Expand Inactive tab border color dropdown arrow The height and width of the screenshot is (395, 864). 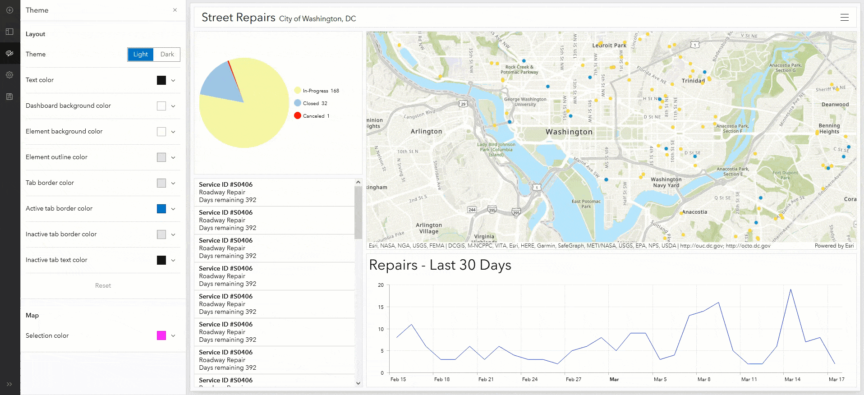coord(173,234)
